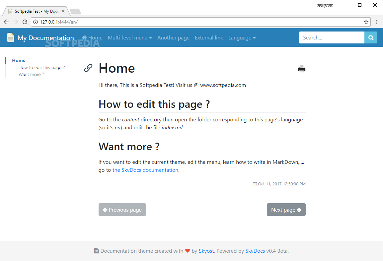Image resolution: width=383 pixels, height=261 pixels.
Task: Jump to 'How to edit this page ?' in sidebar
Action: (42, 67)
